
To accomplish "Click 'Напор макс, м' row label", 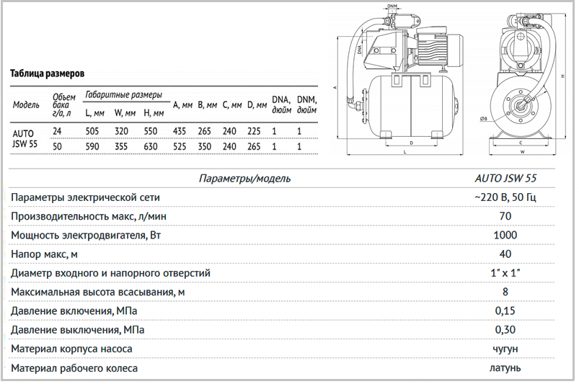I will point(44,254).
